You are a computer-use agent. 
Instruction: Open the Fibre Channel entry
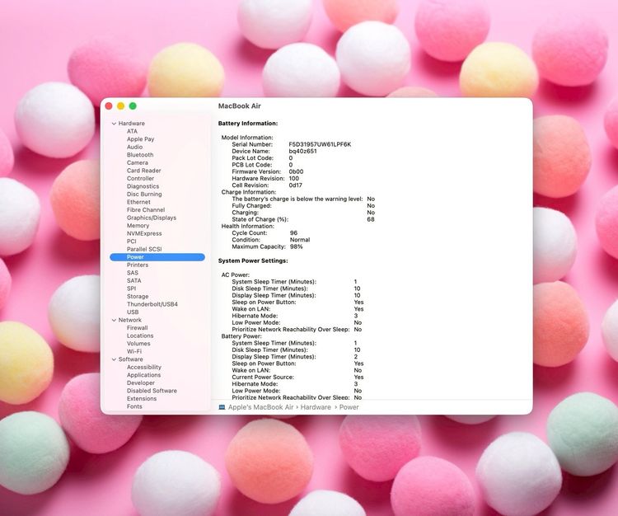pos(146,210)
